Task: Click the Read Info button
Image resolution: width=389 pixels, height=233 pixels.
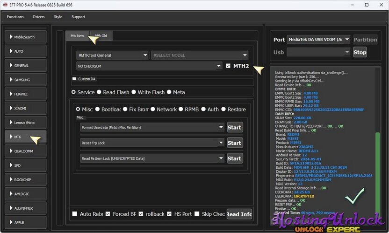Action: coord(239,214)
